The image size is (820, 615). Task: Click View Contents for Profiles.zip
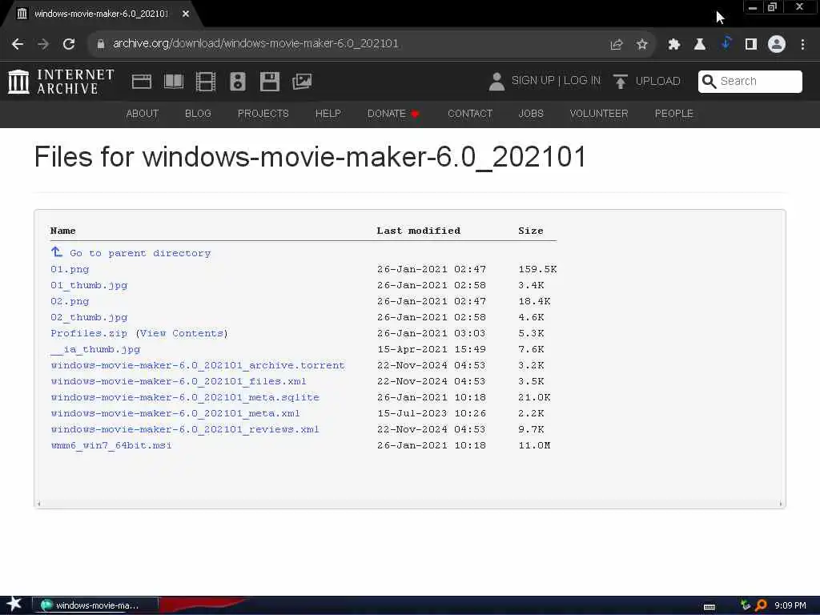coord(182,333)
